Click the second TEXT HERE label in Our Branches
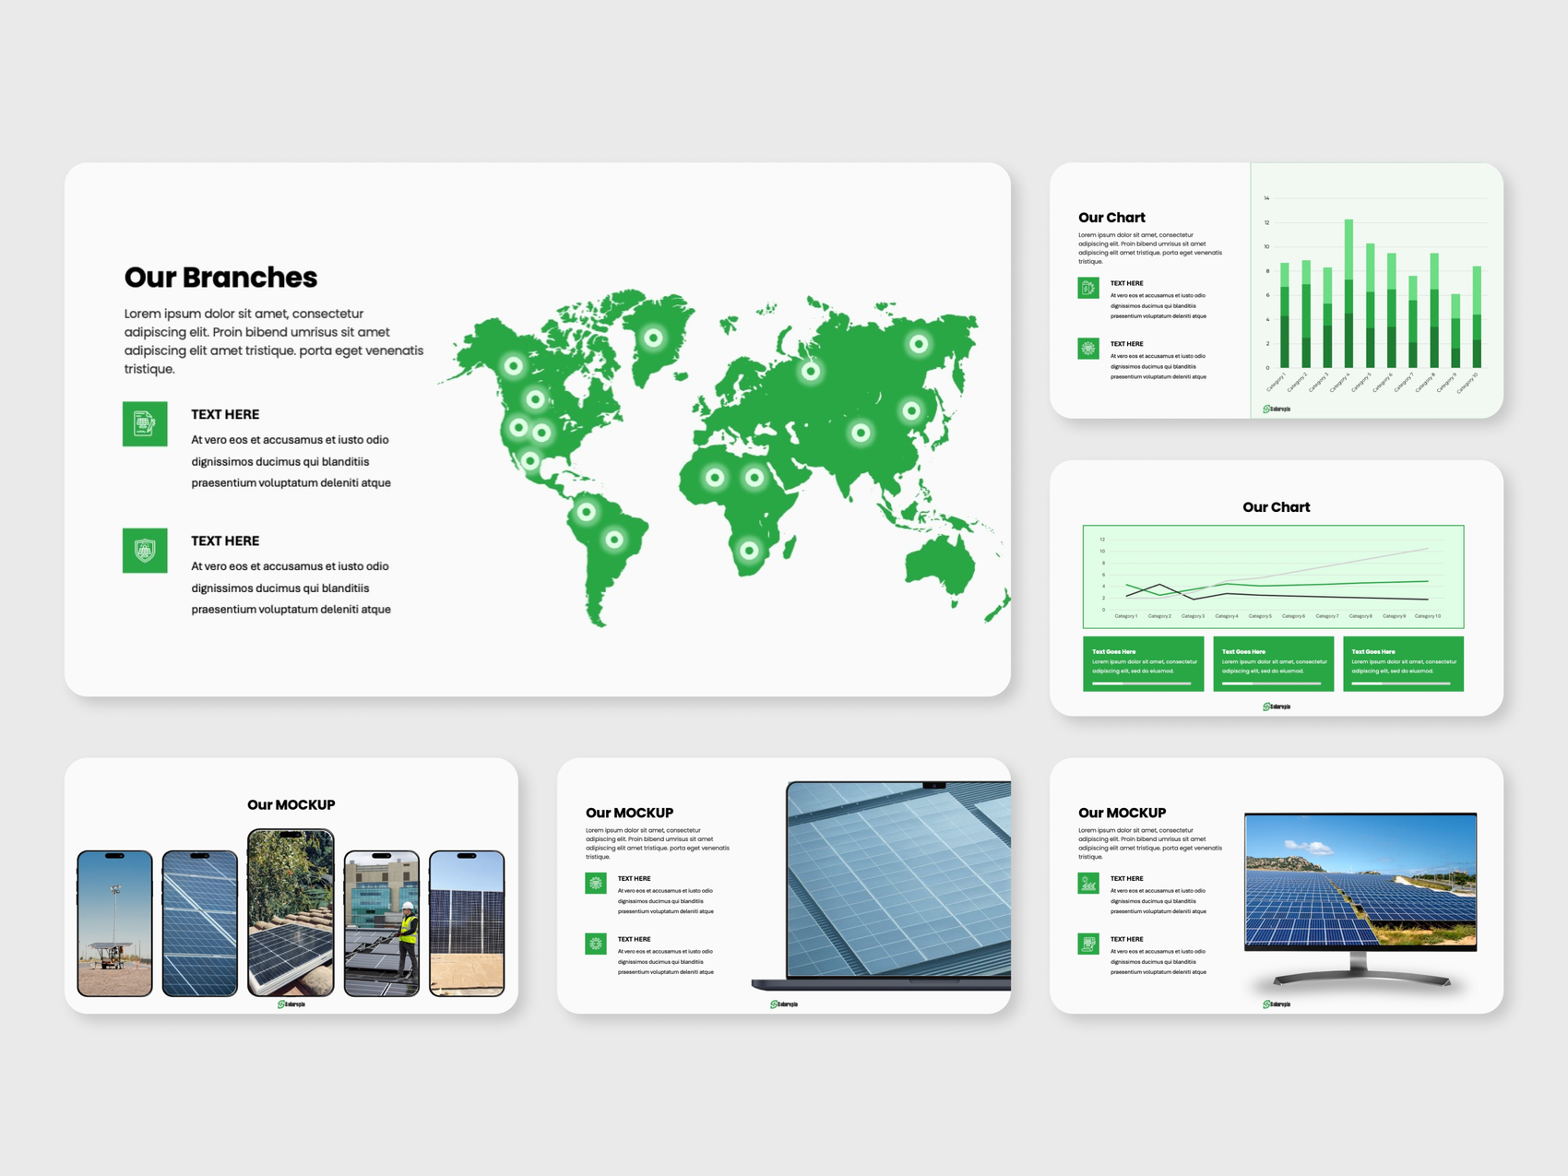Viewport: 1568px width, 1176px height. point(225,540)
